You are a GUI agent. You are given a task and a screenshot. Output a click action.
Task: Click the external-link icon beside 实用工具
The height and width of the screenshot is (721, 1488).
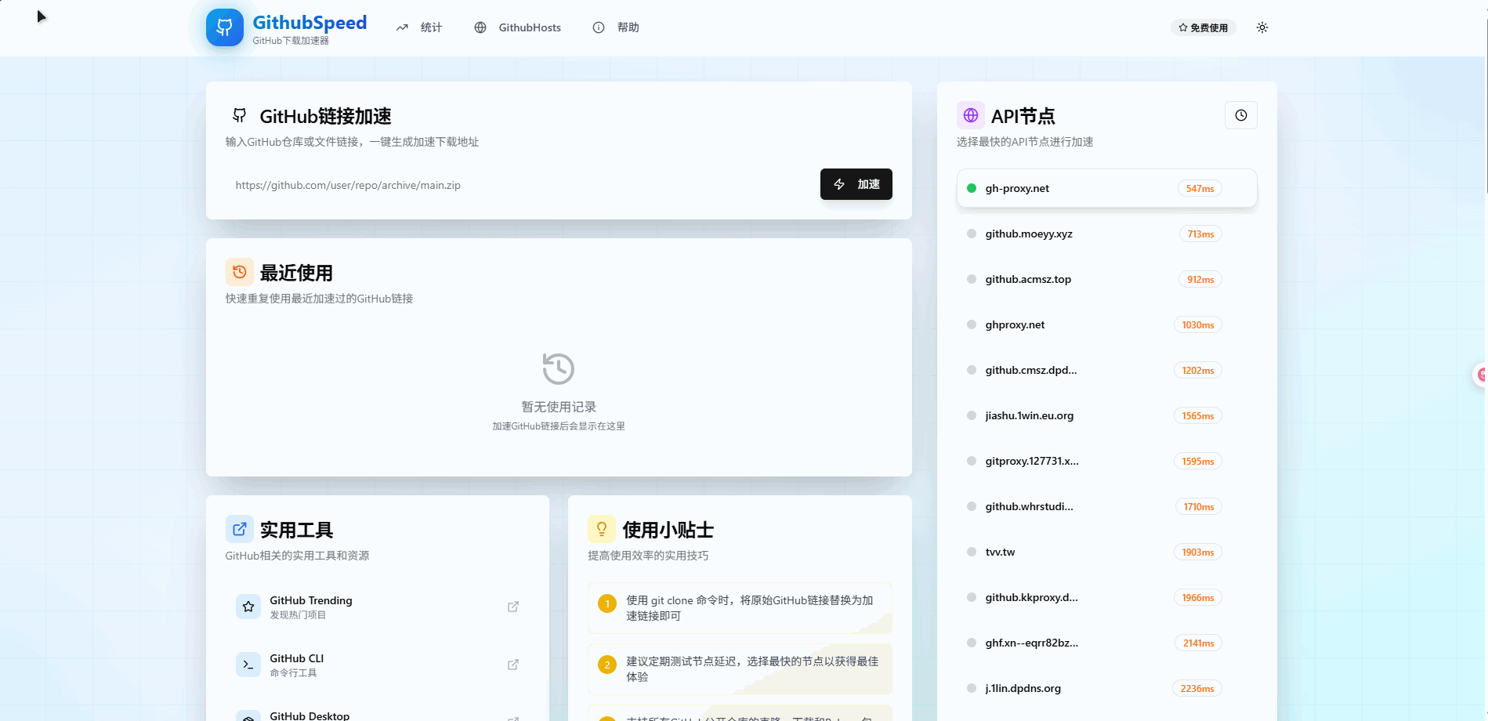[x=240, y=529]
